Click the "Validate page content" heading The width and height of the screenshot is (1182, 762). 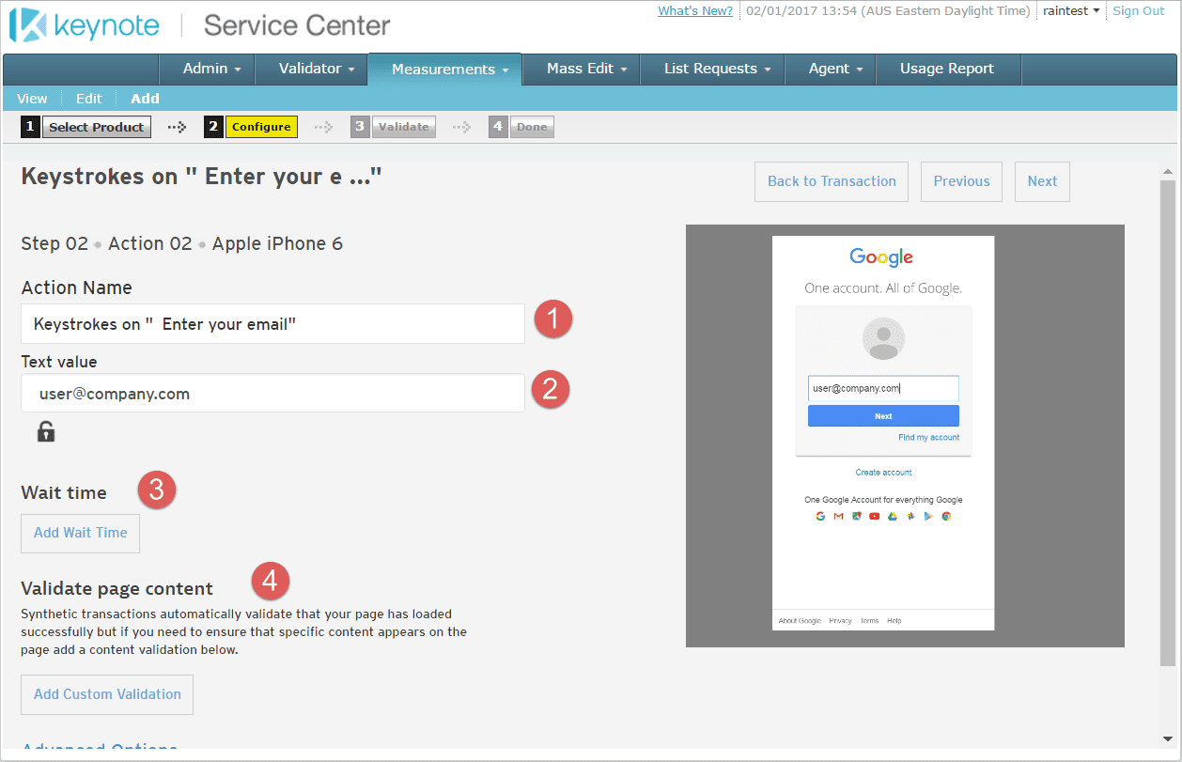[x=117, y=589]
